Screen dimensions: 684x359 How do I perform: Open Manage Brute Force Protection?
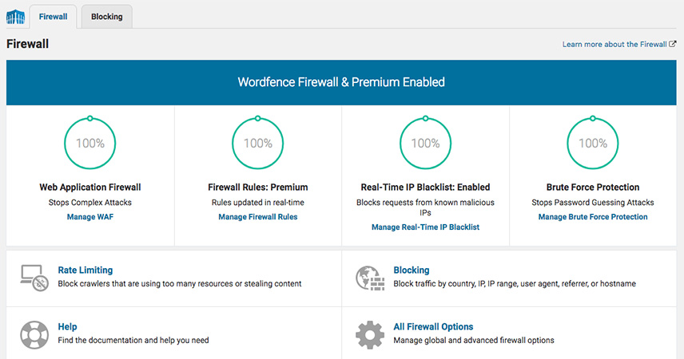(592, 217)
